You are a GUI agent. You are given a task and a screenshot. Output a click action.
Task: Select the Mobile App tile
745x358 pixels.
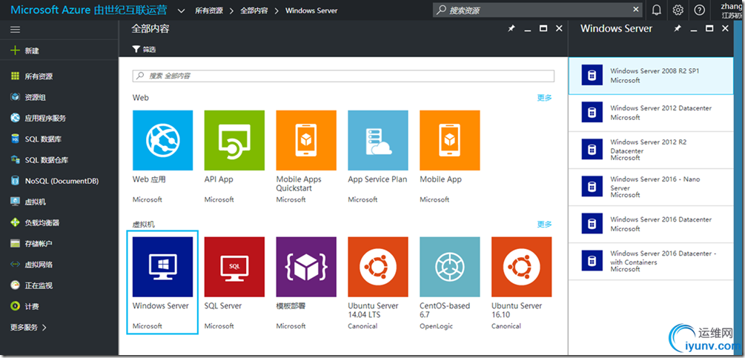pos(449,157)
